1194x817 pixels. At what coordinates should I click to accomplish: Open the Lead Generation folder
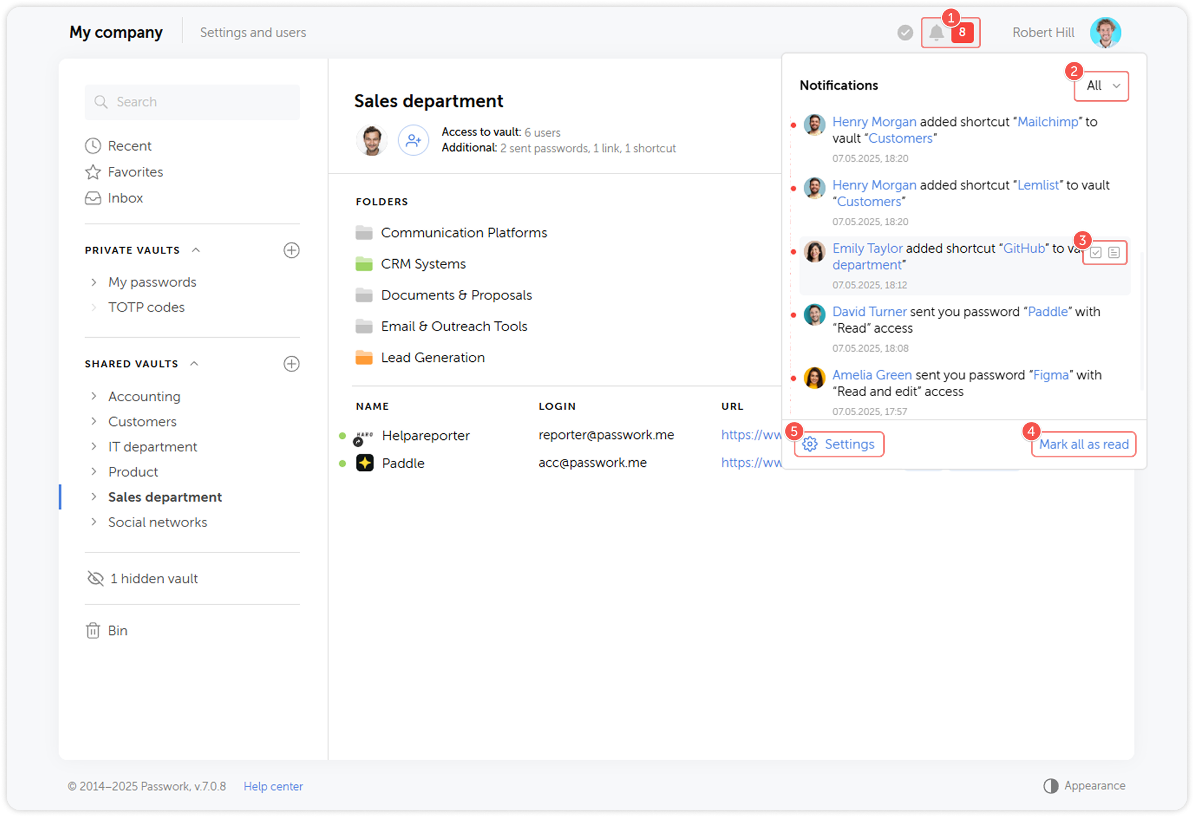(x=432, y=357)
